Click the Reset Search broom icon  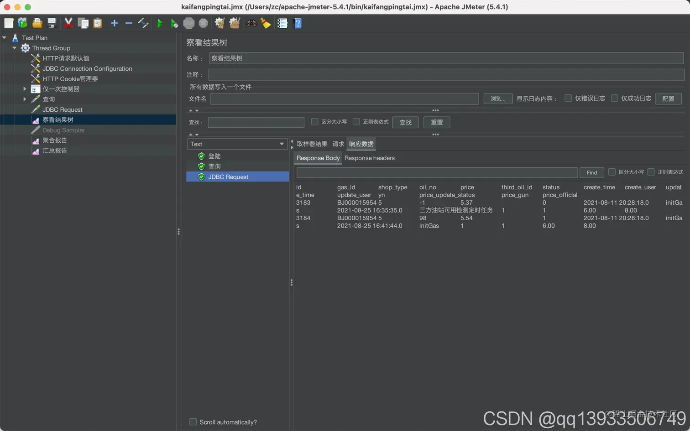coord(266,23)
